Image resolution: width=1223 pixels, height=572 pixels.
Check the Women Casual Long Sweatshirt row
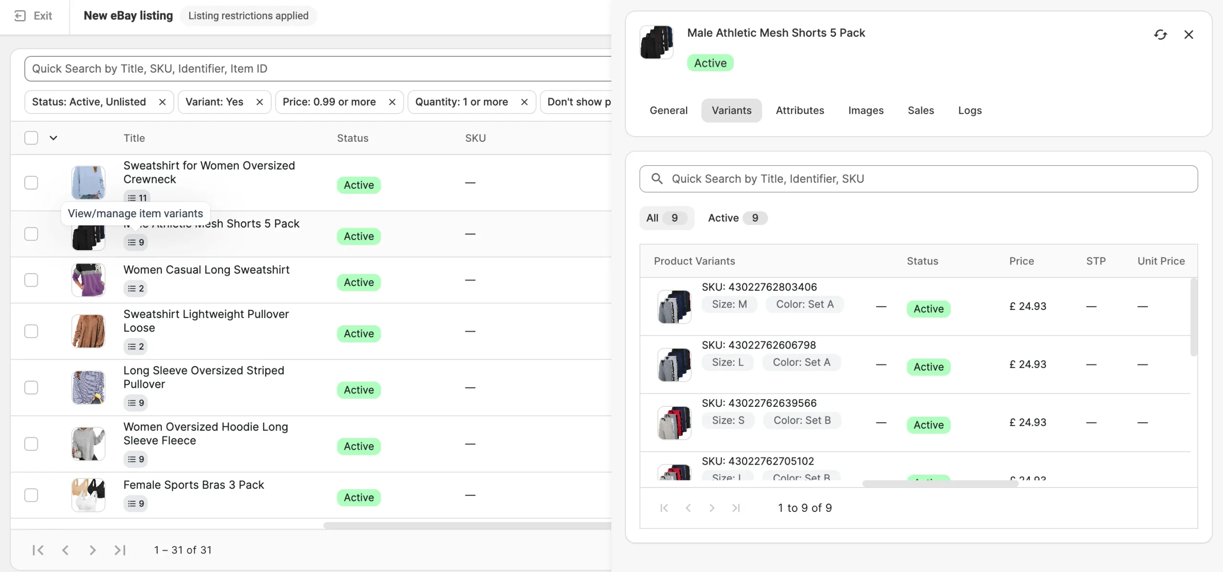[x=31, y=280]
